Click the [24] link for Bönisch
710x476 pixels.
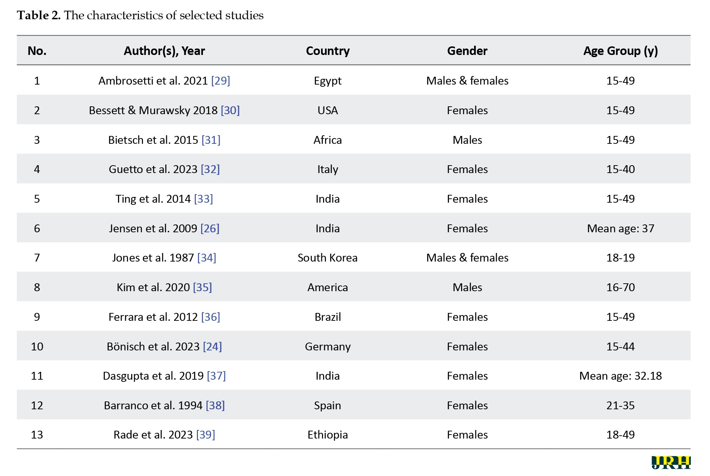click(212, 346)
